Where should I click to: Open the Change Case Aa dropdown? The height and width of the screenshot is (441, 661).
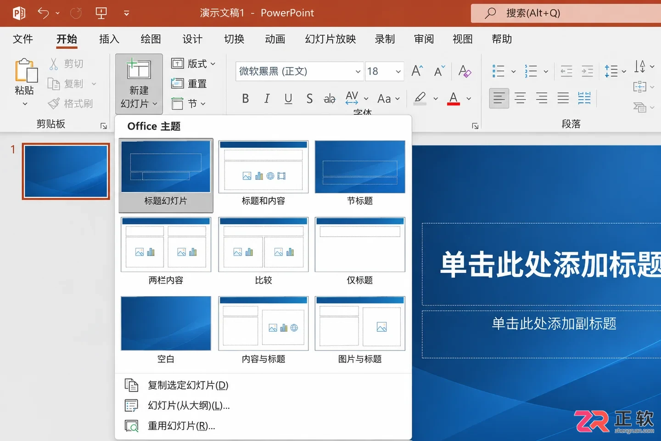point(388,98)
